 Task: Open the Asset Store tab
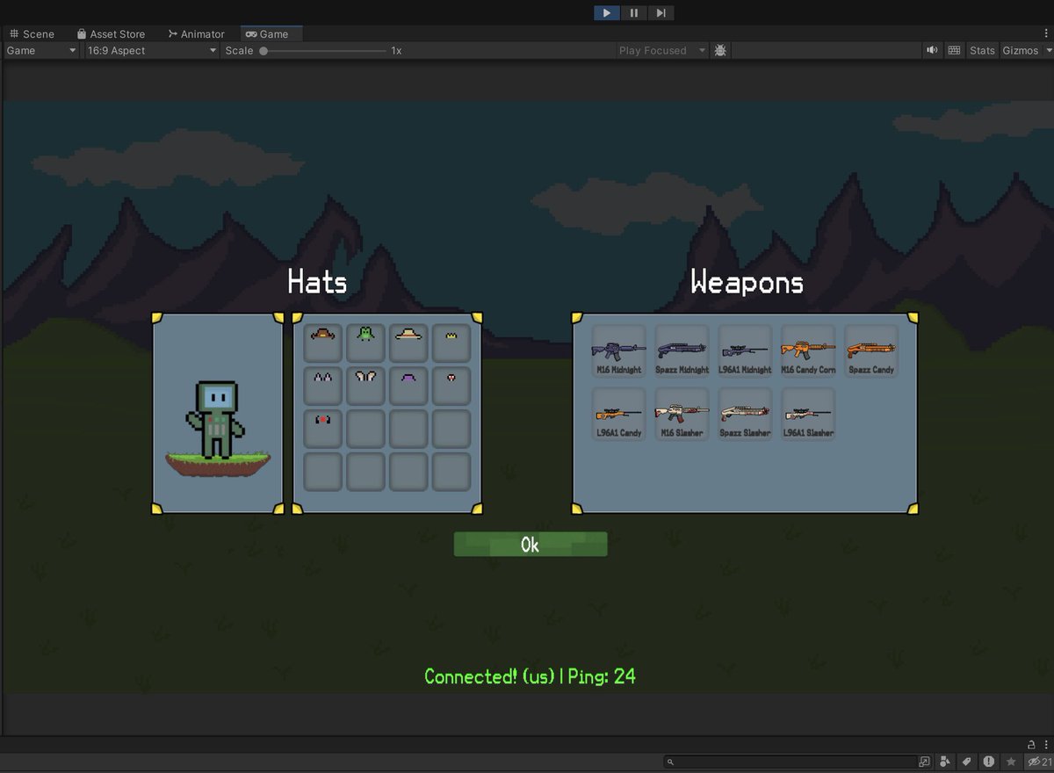coord(111,33)
